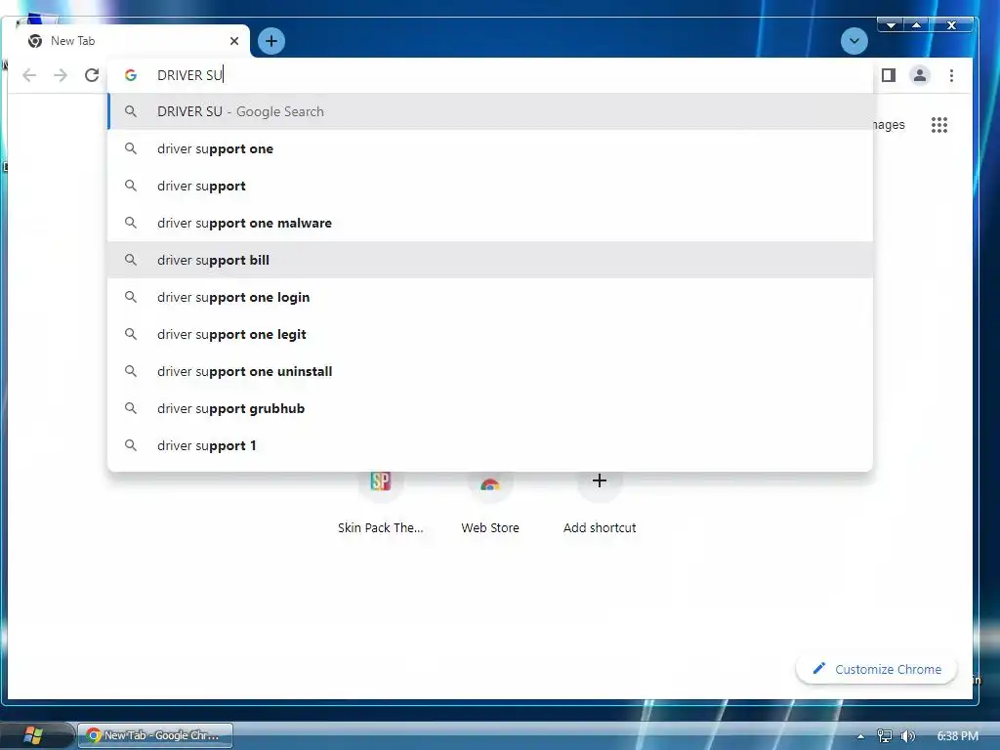Open Chrome three-dot menu
Viewport: 1000px width, 750px height.
[x=951, y=75]
